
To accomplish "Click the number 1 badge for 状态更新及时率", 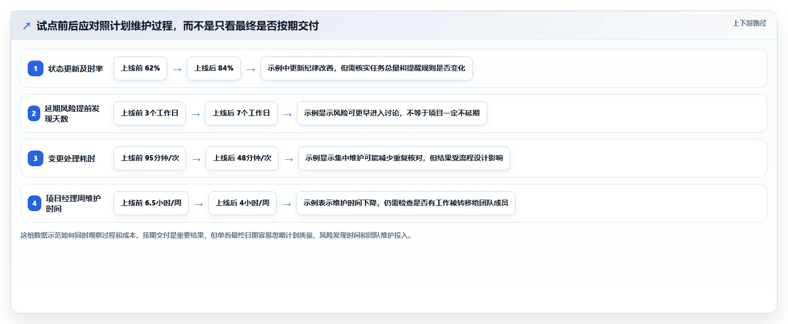I will coord(36,68).
